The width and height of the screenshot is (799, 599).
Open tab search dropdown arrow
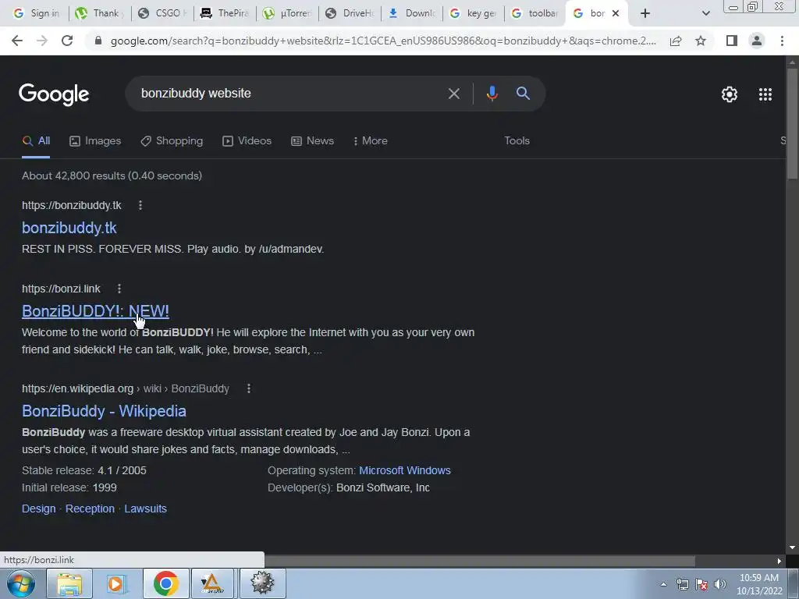(705, 13)
